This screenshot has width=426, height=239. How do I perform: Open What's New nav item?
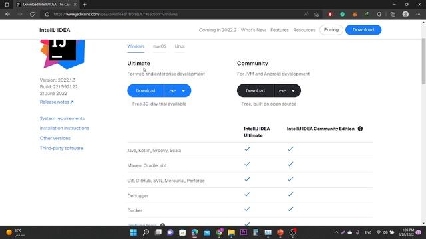253,30
